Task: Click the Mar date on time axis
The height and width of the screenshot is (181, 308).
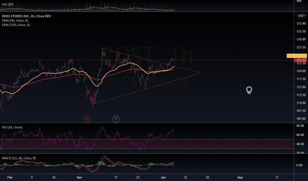Action: tap(79, 177)
